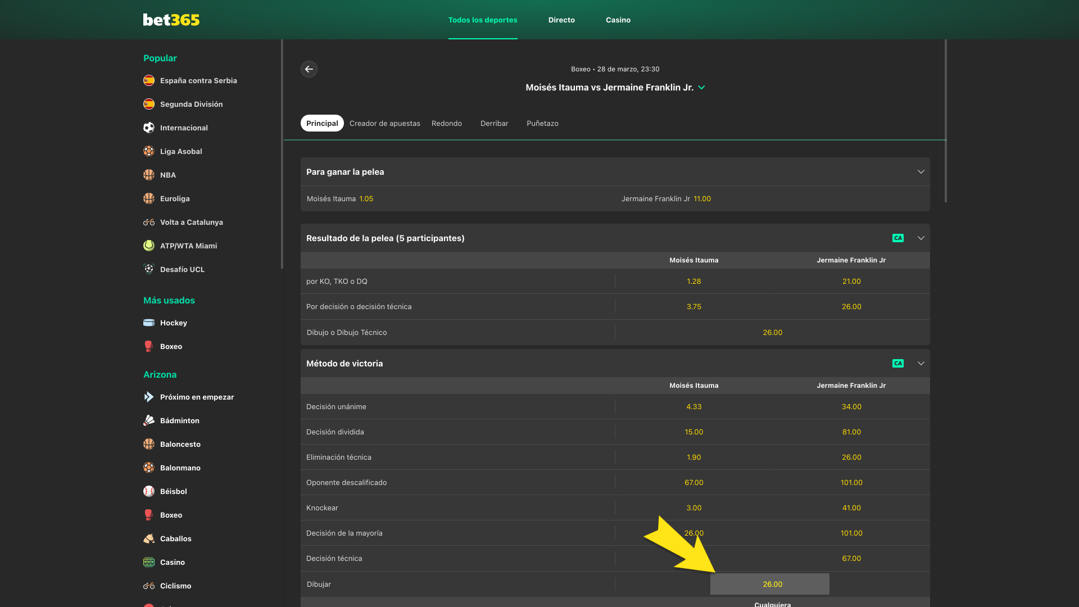
Task: Open the Liga Asobal link
Action: (181, 151)
